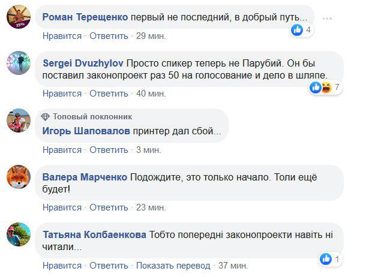Screen dimensions: 366x277
Task: Open Игорь Шаповалов's avatar picture
Action: pyautogui.click(x=19, y=121)
